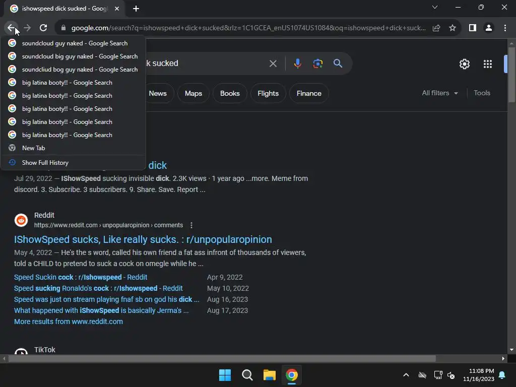Choose the New Tab history entry
The image size is (516, 387).
point(73,148)
